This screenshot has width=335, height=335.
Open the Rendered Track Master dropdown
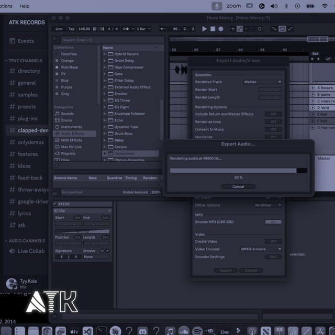click(263, 82)
